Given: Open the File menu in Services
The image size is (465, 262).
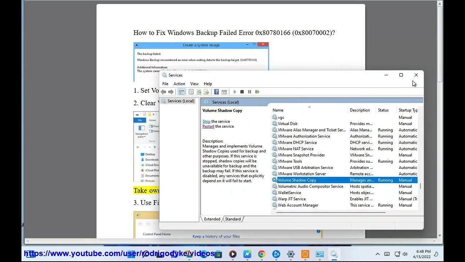Looking at the screenshot, I should (165, 84).
